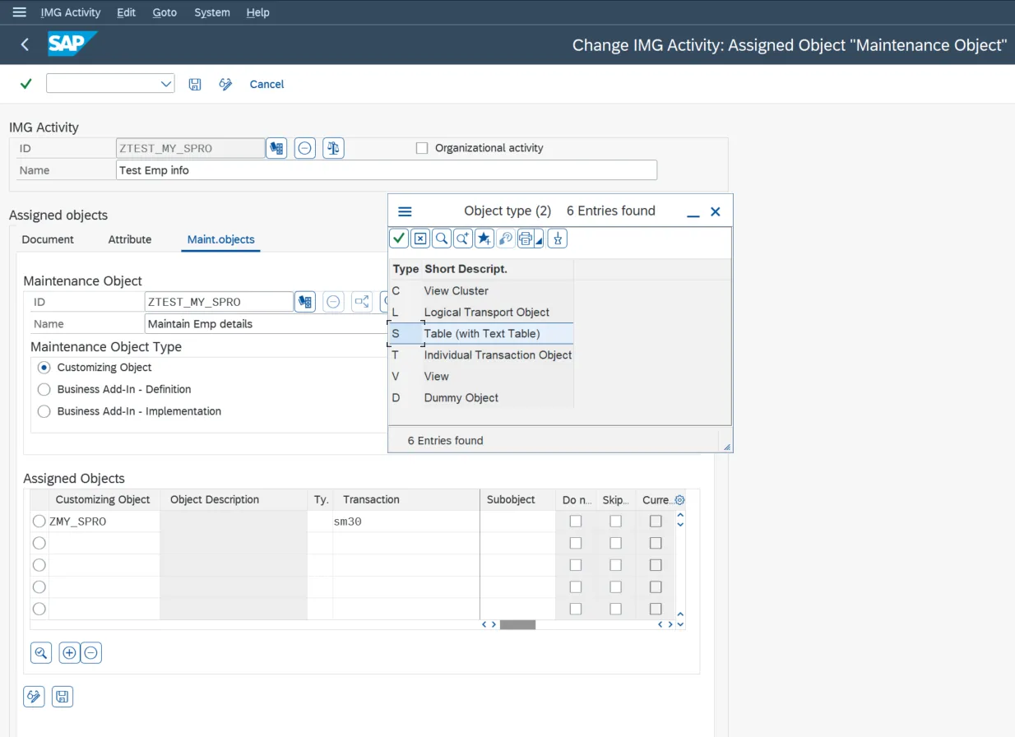Click Find Next magnifier-plus icon
1015x737 pixels.
(x=462, y=238)
